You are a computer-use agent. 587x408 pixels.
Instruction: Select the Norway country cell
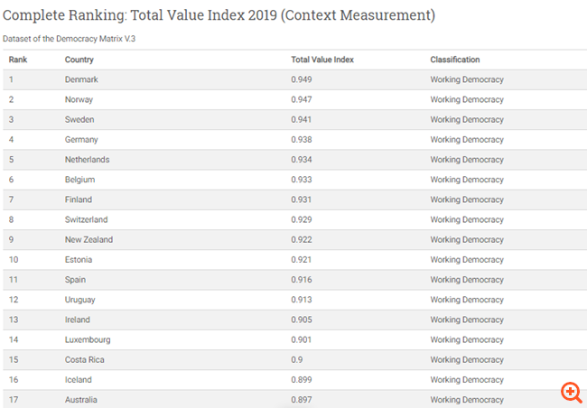point(79,99)
